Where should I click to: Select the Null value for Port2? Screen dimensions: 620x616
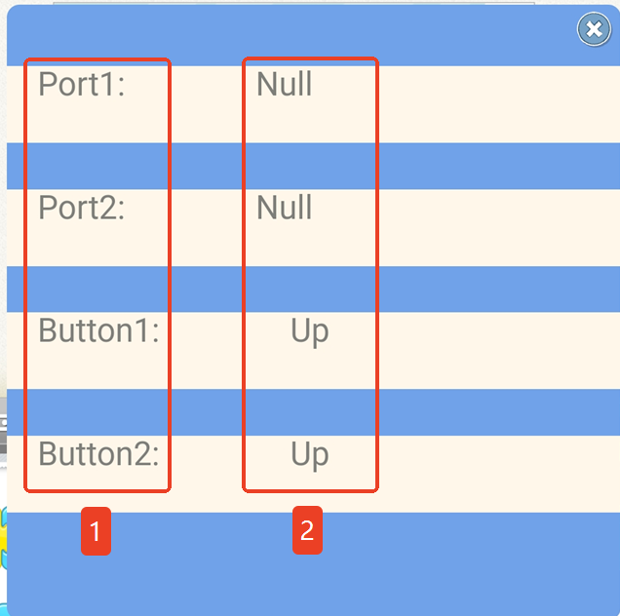[x=285, y=208]
